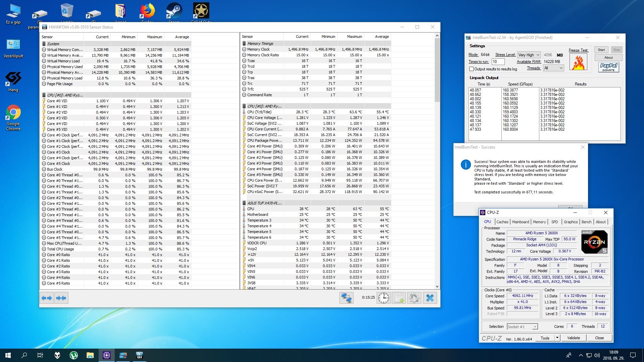Click the Times to run input field

(498, 62)
